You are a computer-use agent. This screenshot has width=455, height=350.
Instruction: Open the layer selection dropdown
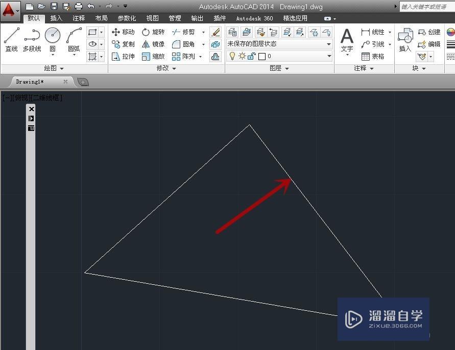coord(329,56)
